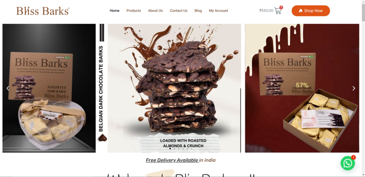The image size is (365, 177).
Task: Go to the Contact Us page
Action: [179, 11]
